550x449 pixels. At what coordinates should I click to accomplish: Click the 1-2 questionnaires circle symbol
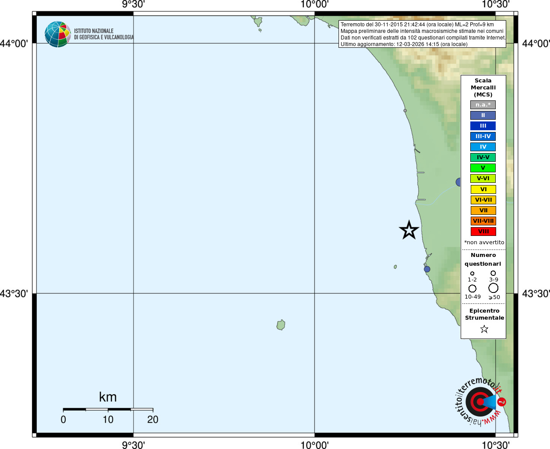point(472,273)
